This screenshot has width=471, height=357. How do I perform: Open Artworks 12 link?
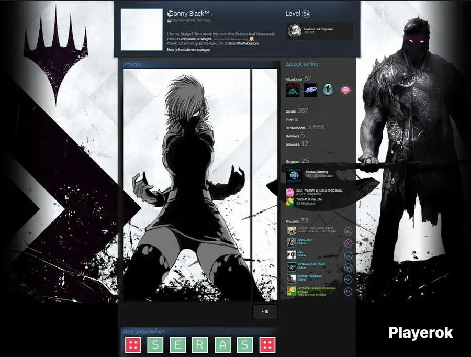tap(297, 144)
